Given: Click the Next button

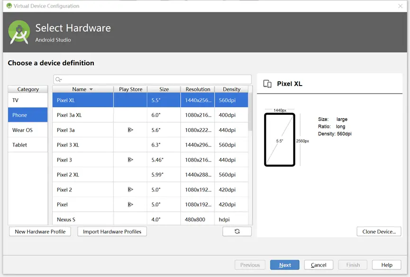Looking at the screenshot, I should coord(285,265).
